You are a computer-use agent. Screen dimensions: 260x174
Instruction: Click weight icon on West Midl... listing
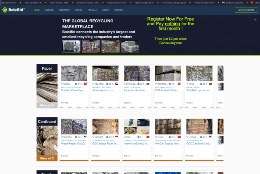tap(170, 84)
